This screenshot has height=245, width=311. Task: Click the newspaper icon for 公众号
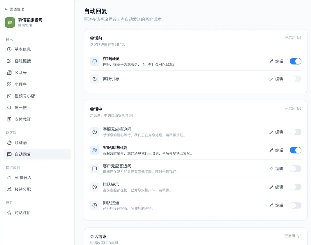click(9, 73)
